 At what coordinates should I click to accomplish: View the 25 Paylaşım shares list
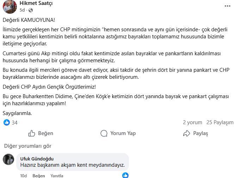pos(220,122)
